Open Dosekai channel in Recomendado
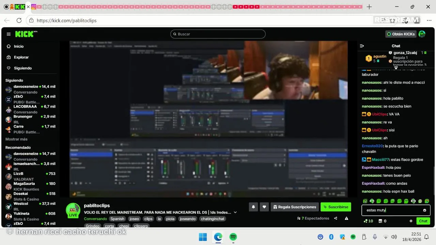 pyautogui.click(x=30, y=196)
